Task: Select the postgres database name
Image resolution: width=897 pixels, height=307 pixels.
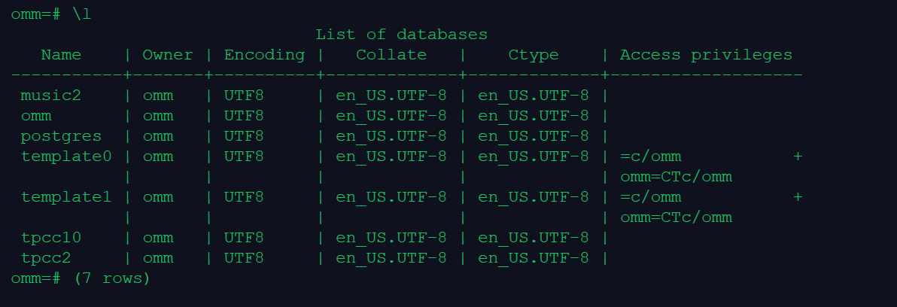Action: pos(61,136)
